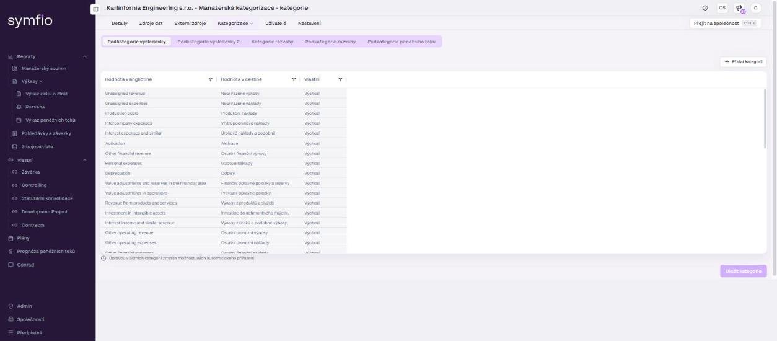Select Podkategorie výsledovky tab
Image resolution: width=777 pixels, height=341 pixels.
click(x=136, y=42)
